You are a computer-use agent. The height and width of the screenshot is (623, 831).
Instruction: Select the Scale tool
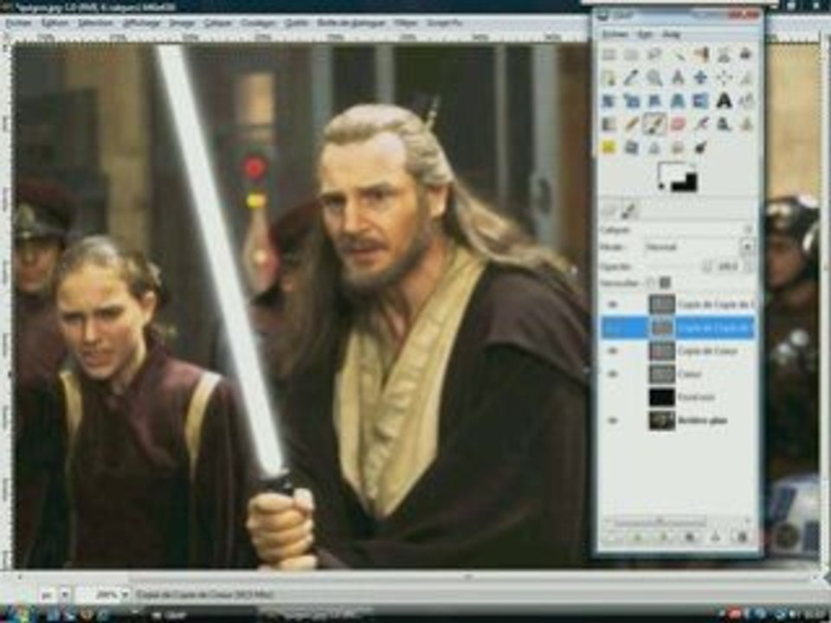click(x=631, y=100)
